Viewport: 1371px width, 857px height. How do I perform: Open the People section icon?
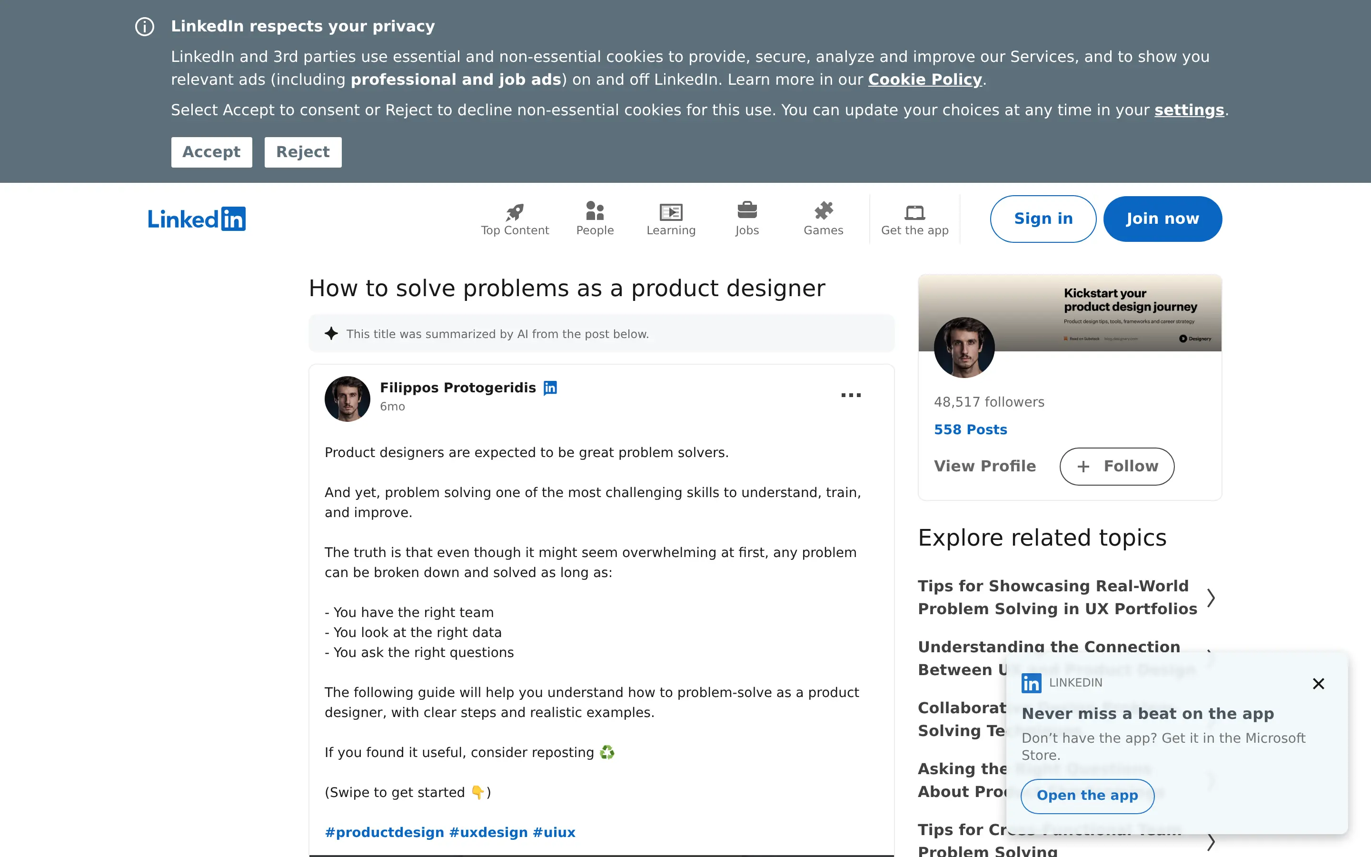point(595,211)
